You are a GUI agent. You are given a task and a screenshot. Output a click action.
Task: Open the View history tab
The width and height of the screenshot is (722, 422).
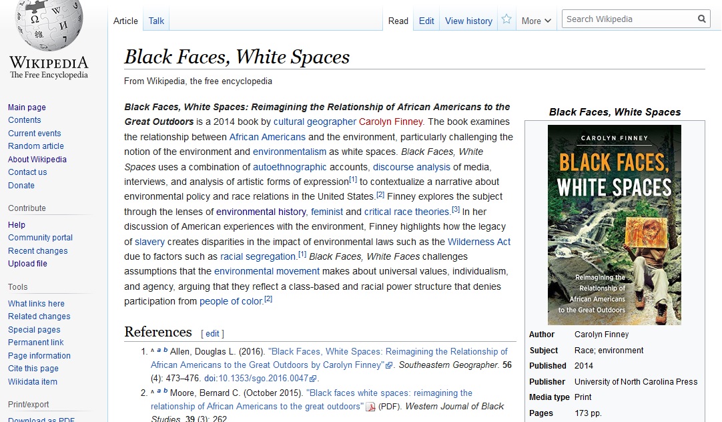click(468, 21)
